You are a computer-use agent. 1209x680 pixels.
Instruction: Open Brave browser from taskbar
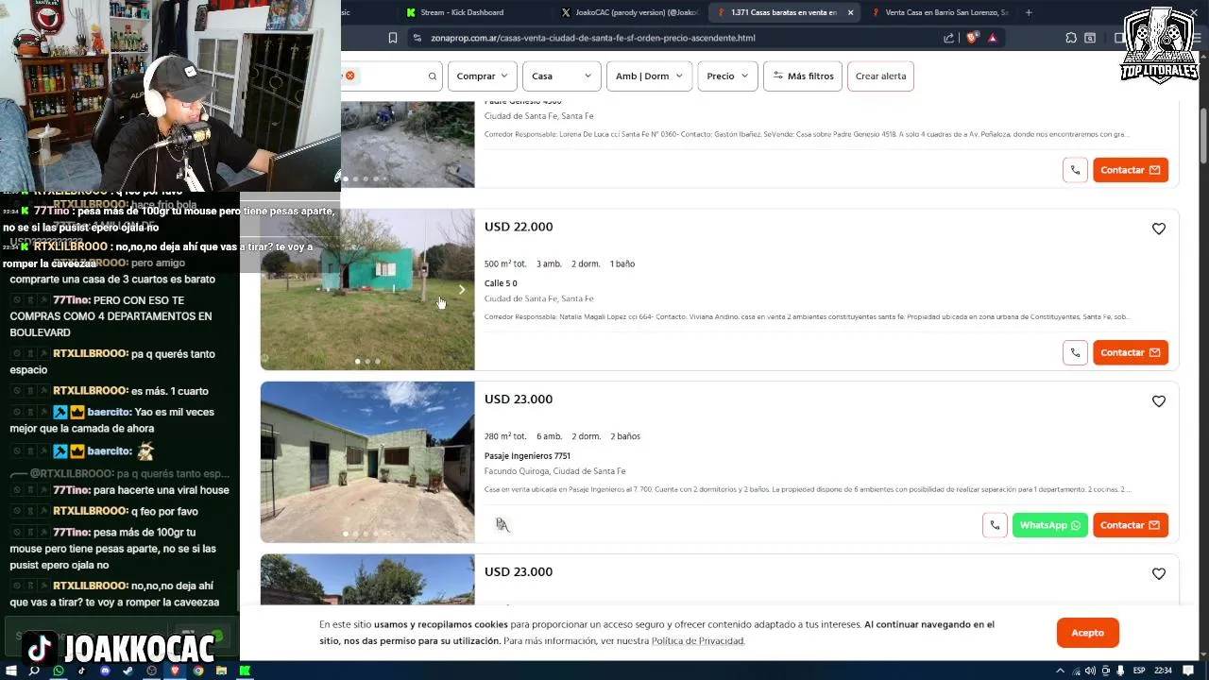coord(175,671)
